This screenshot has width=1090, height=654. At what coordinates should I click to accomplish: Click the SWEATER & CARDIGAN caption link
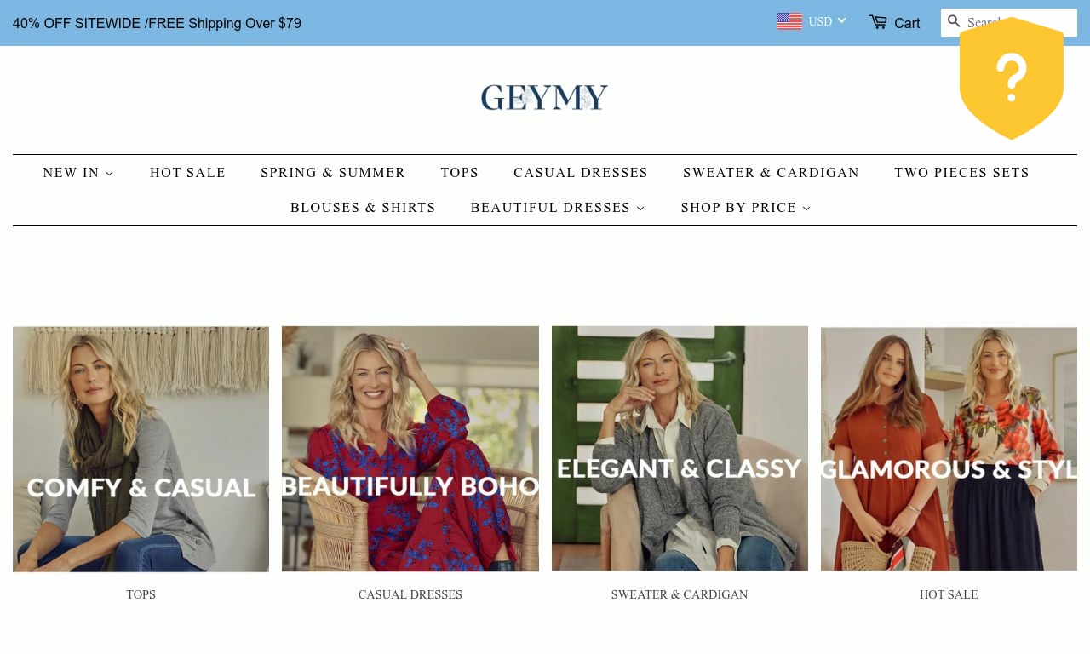(680, 594)
